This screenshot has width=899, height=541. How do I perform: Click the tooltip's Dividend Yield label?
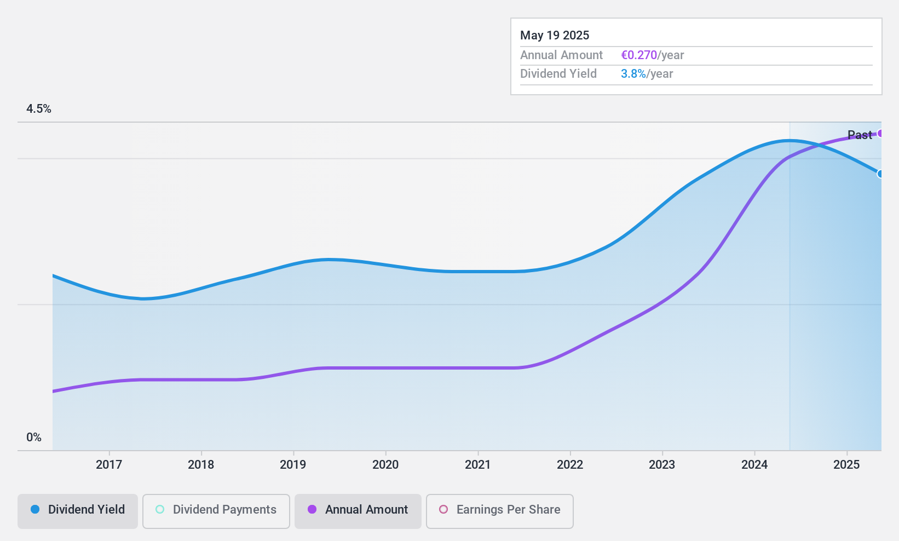558,74
